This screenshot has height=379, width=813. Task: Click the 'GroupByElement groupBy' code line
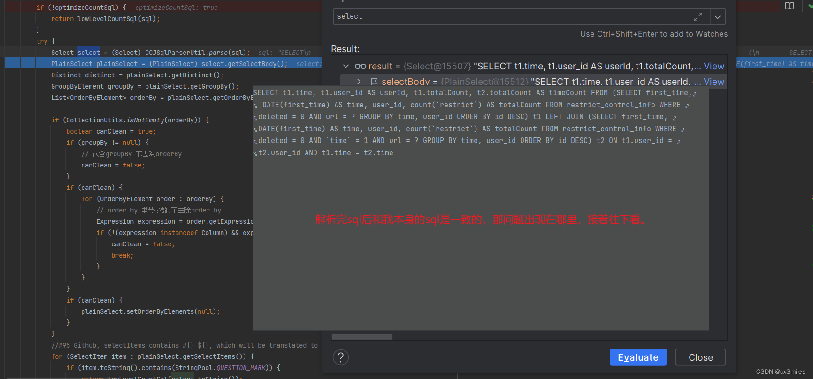(145, 86)
